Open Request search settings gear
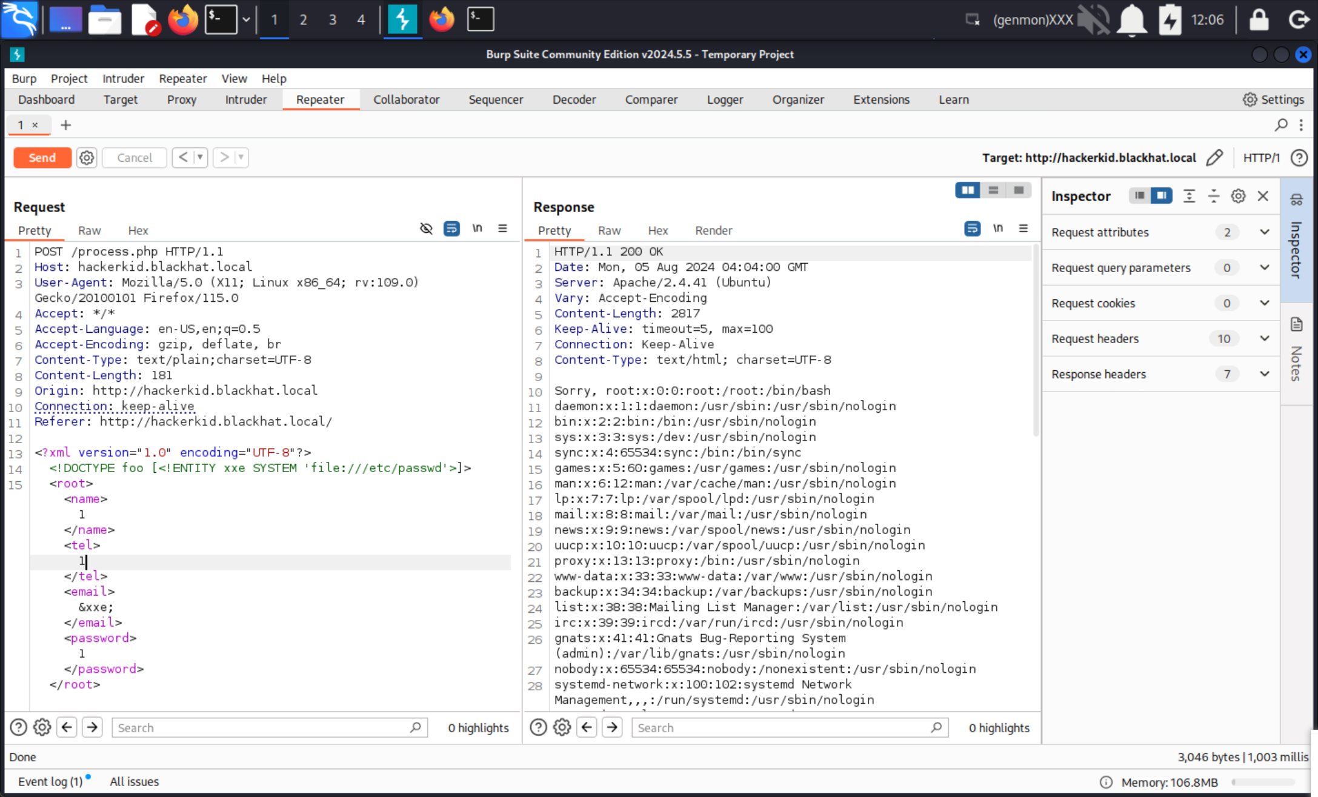The height and width of the screenshot is (797, 1318). (42, 727)
